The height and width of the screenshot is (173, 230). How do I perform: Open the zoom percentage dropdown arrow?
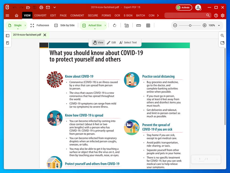[x=219, y=25]
